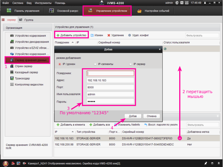Image resolution: width=223 pixels, height=167 pixels.
Task: Select the 'IP / домен' radio button
Action: pyautogui.click(x=60, y=64)
